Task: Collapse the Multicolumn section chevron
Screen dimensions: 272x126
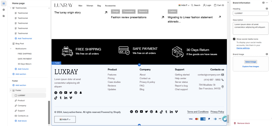Action: coord(11,49)
